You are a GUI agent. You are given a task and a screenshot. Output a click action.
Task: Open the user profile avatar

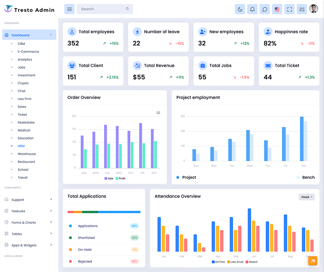click(x=314, y=9)
